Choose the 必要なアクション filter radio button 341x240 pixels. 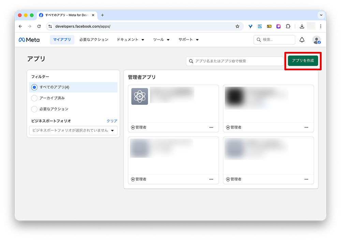[34, 108]
